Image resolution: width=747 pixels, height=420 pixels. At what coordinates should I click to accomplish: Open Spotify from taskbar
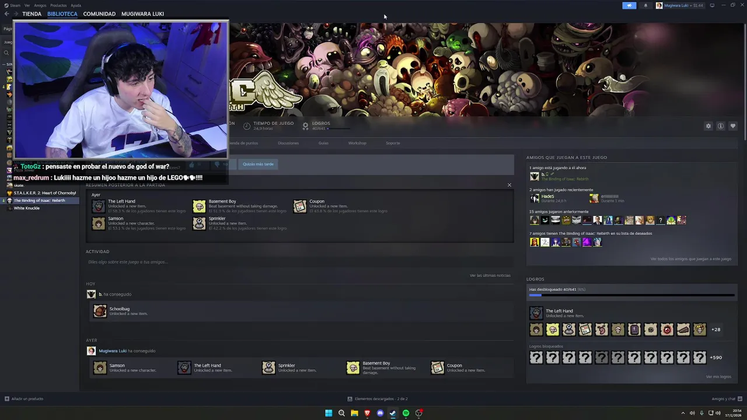[406, 413]
